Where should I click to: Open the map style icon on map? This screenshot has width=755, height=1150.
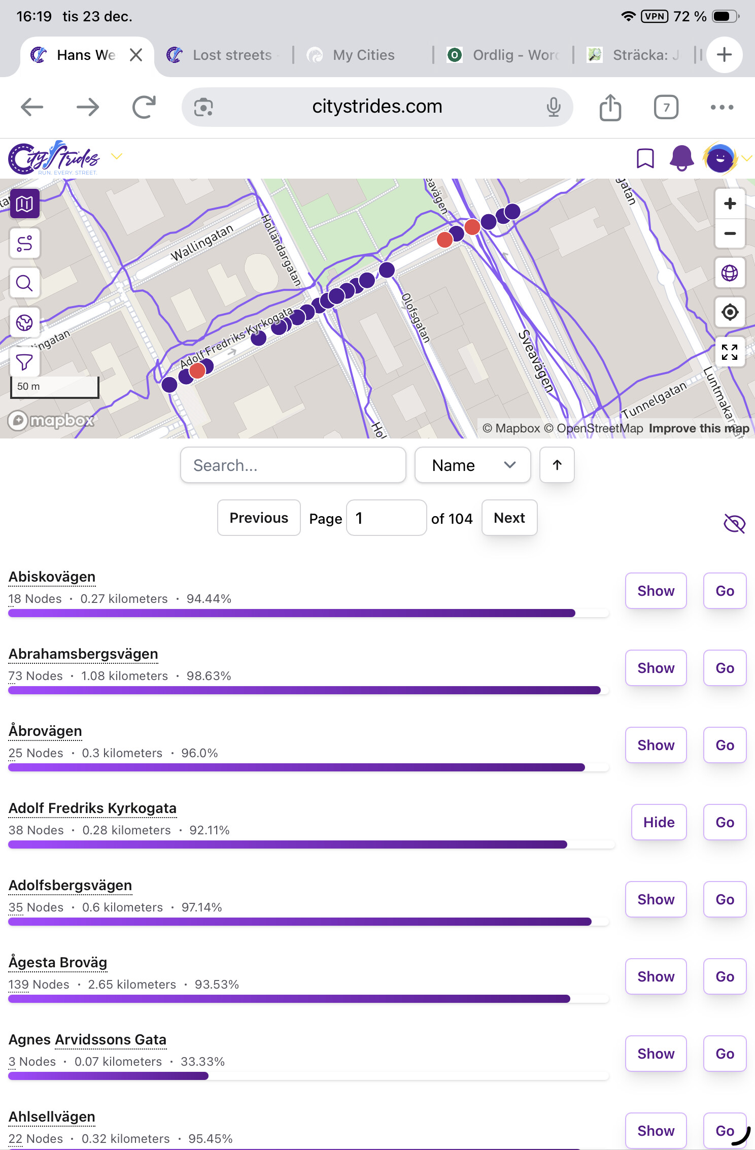(x=24, y=204)
